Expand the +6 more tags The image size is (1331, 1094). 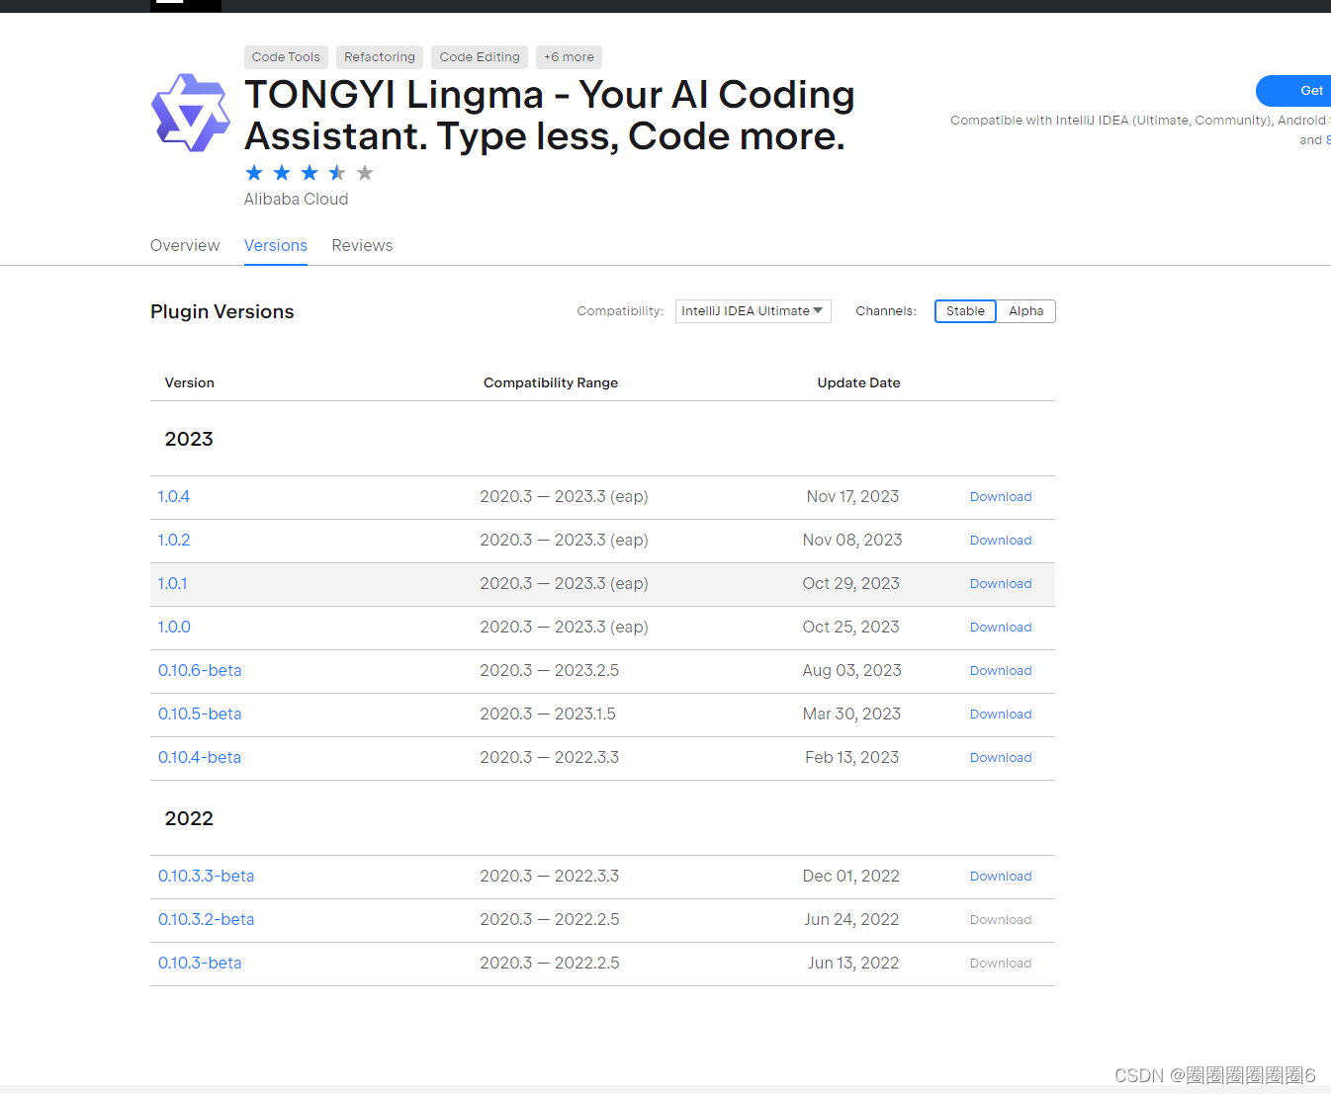[x=569, y=57]
